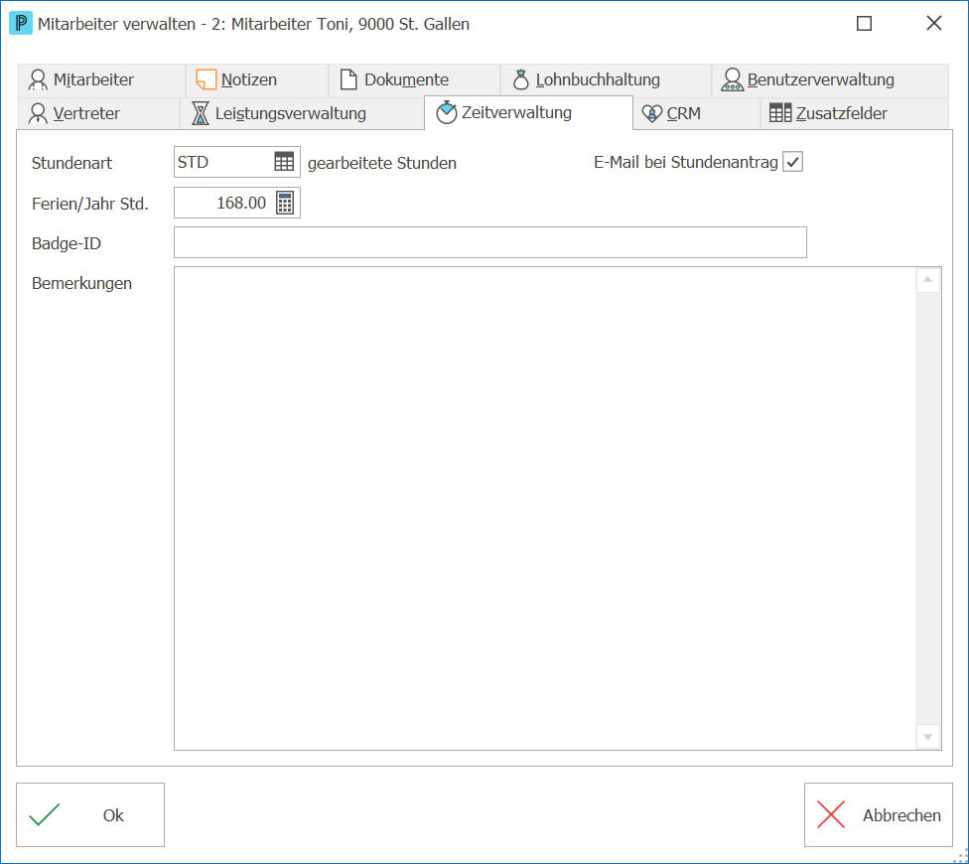Click the Mitarbeiter tab person icon
This screenshot has width=969, height=864.
pyautogui.click(x=38, y=79)
